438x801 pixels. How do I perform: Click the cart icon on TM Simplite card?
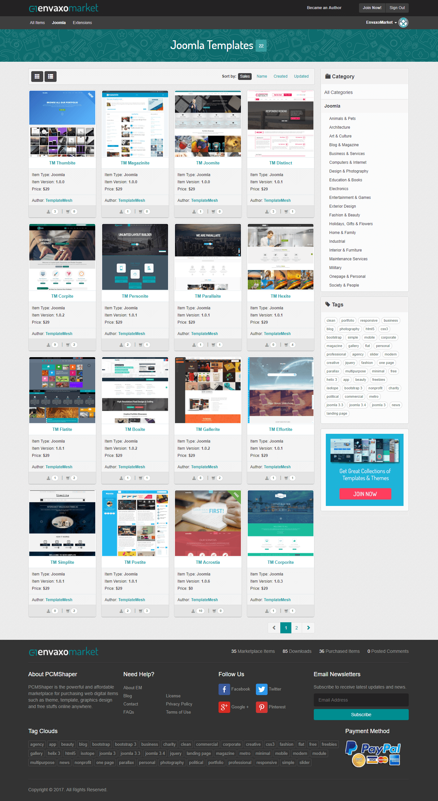click(x=68, y=611)
